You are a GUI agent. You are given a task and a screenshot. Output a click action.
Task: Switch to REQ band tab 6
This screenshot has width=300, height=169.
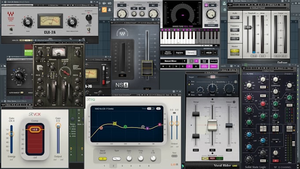(x=149, y=166)
